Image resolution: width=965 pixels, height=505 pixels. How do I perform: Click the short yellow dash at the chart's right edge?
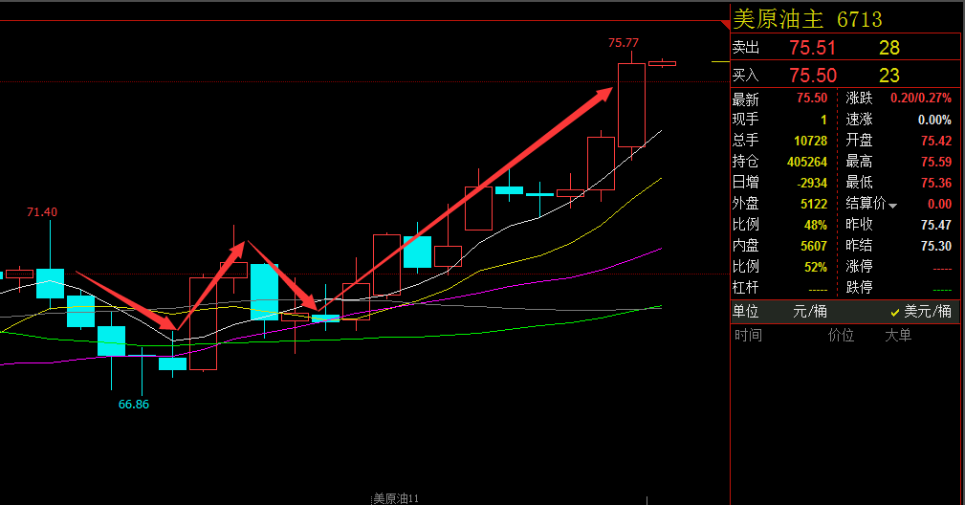click(x=720, y=61)
